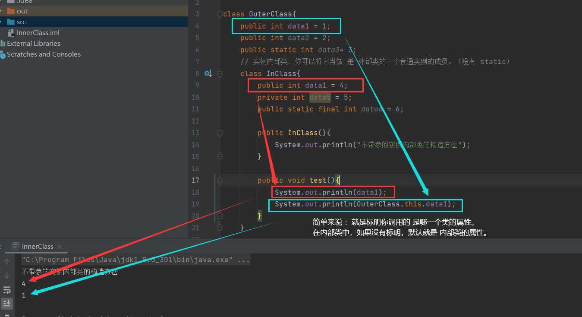Open External Libraries label in tree
Image resolution: width=582 pixels, height=317 pixels.
pyautogui.click(x=34, y=44)
